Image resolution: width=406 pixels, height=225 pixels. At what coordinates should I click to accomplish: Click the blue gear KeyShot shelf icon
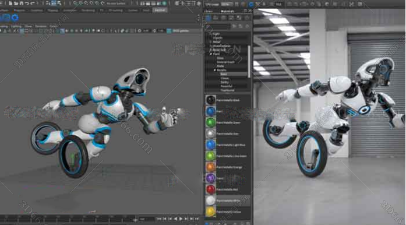point(15,17)
